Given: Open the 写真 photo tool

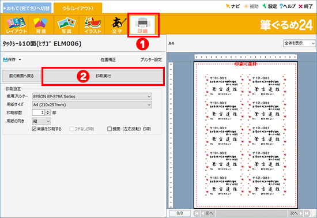Looking at the screenshot, I should [x=66, y=25].
